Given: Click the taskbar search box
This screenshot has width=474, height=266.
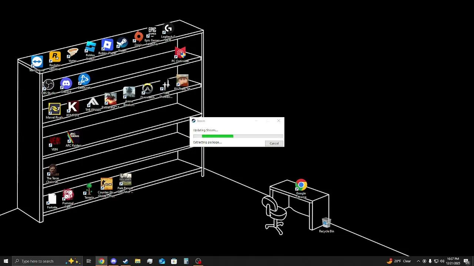Looking at the screenshot, I should tap(47, 261).
